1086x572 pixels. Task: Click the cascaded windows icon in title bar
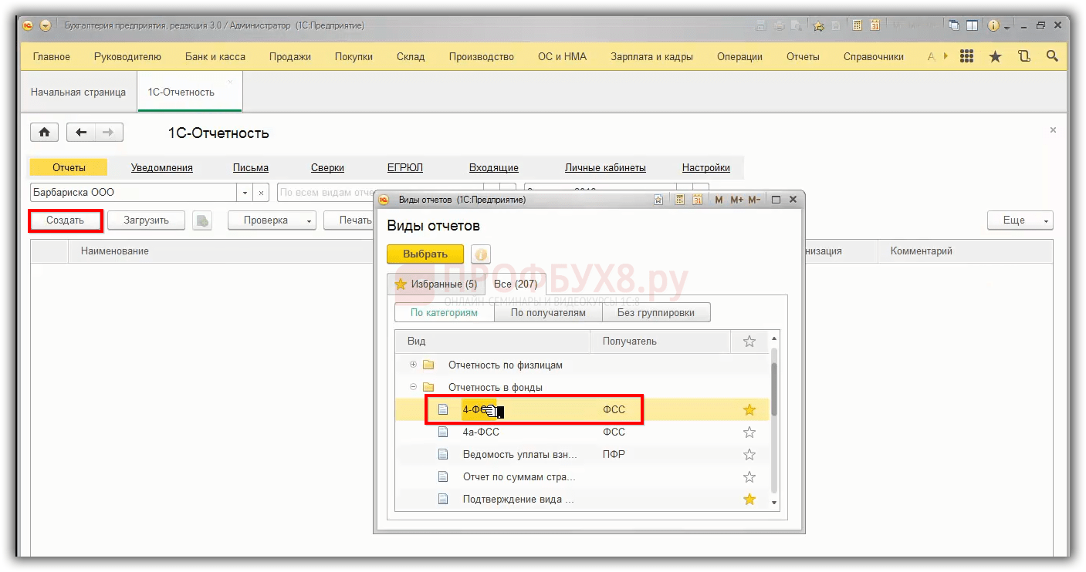[x=954, y=25]
